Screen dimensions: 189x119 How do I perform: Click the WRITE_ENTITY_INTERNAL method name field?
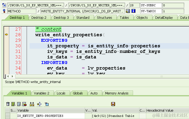tap(83, 11)
